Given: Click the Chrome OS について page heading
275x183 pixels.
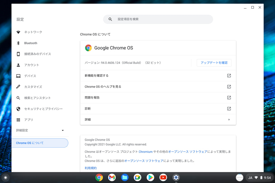Looking at the screenshot, I should tap(95, 34).
